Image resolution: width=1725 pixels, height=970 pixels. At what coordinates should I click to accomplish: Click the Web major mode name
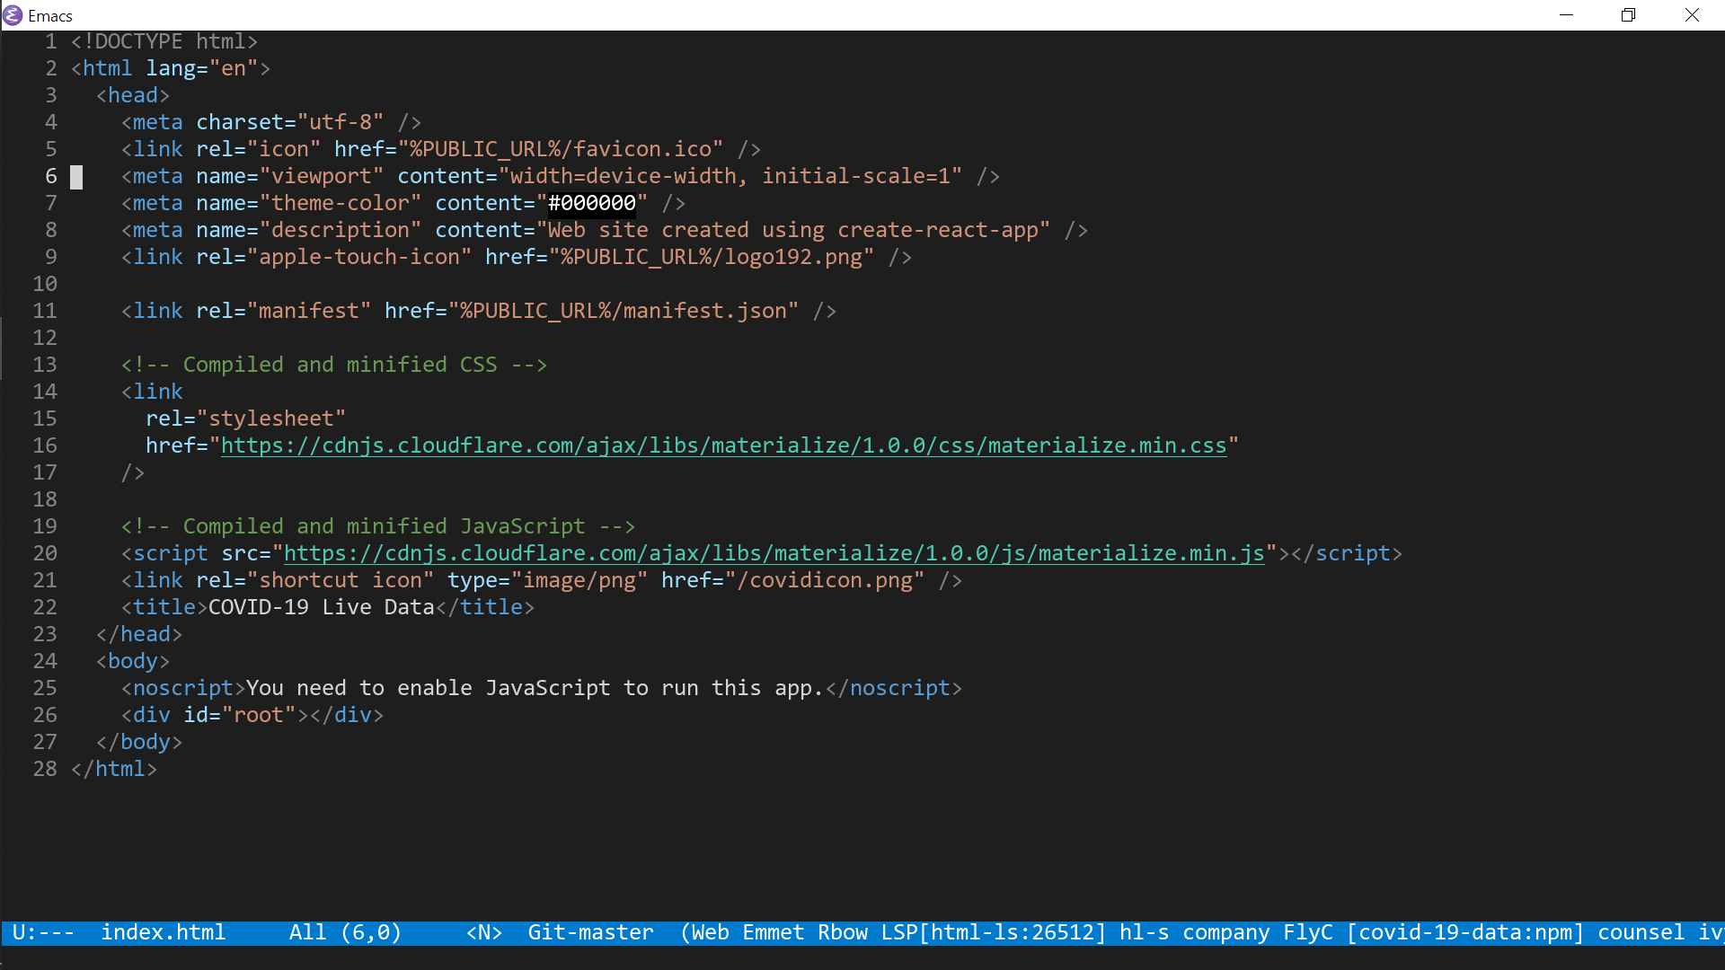tap(710, 932)
